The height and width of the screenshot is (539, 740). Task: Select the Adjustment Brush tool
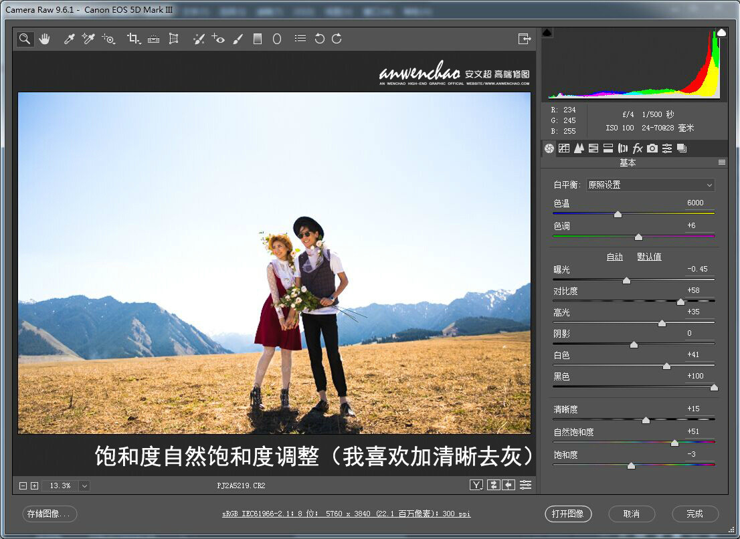tap(238, 39)
